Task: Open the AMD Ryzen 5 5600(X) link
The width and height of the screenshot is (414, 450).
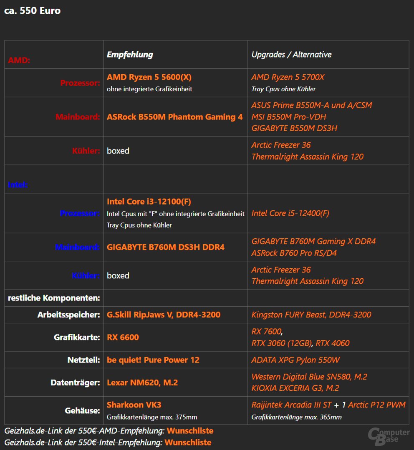Action: (149, 77)
